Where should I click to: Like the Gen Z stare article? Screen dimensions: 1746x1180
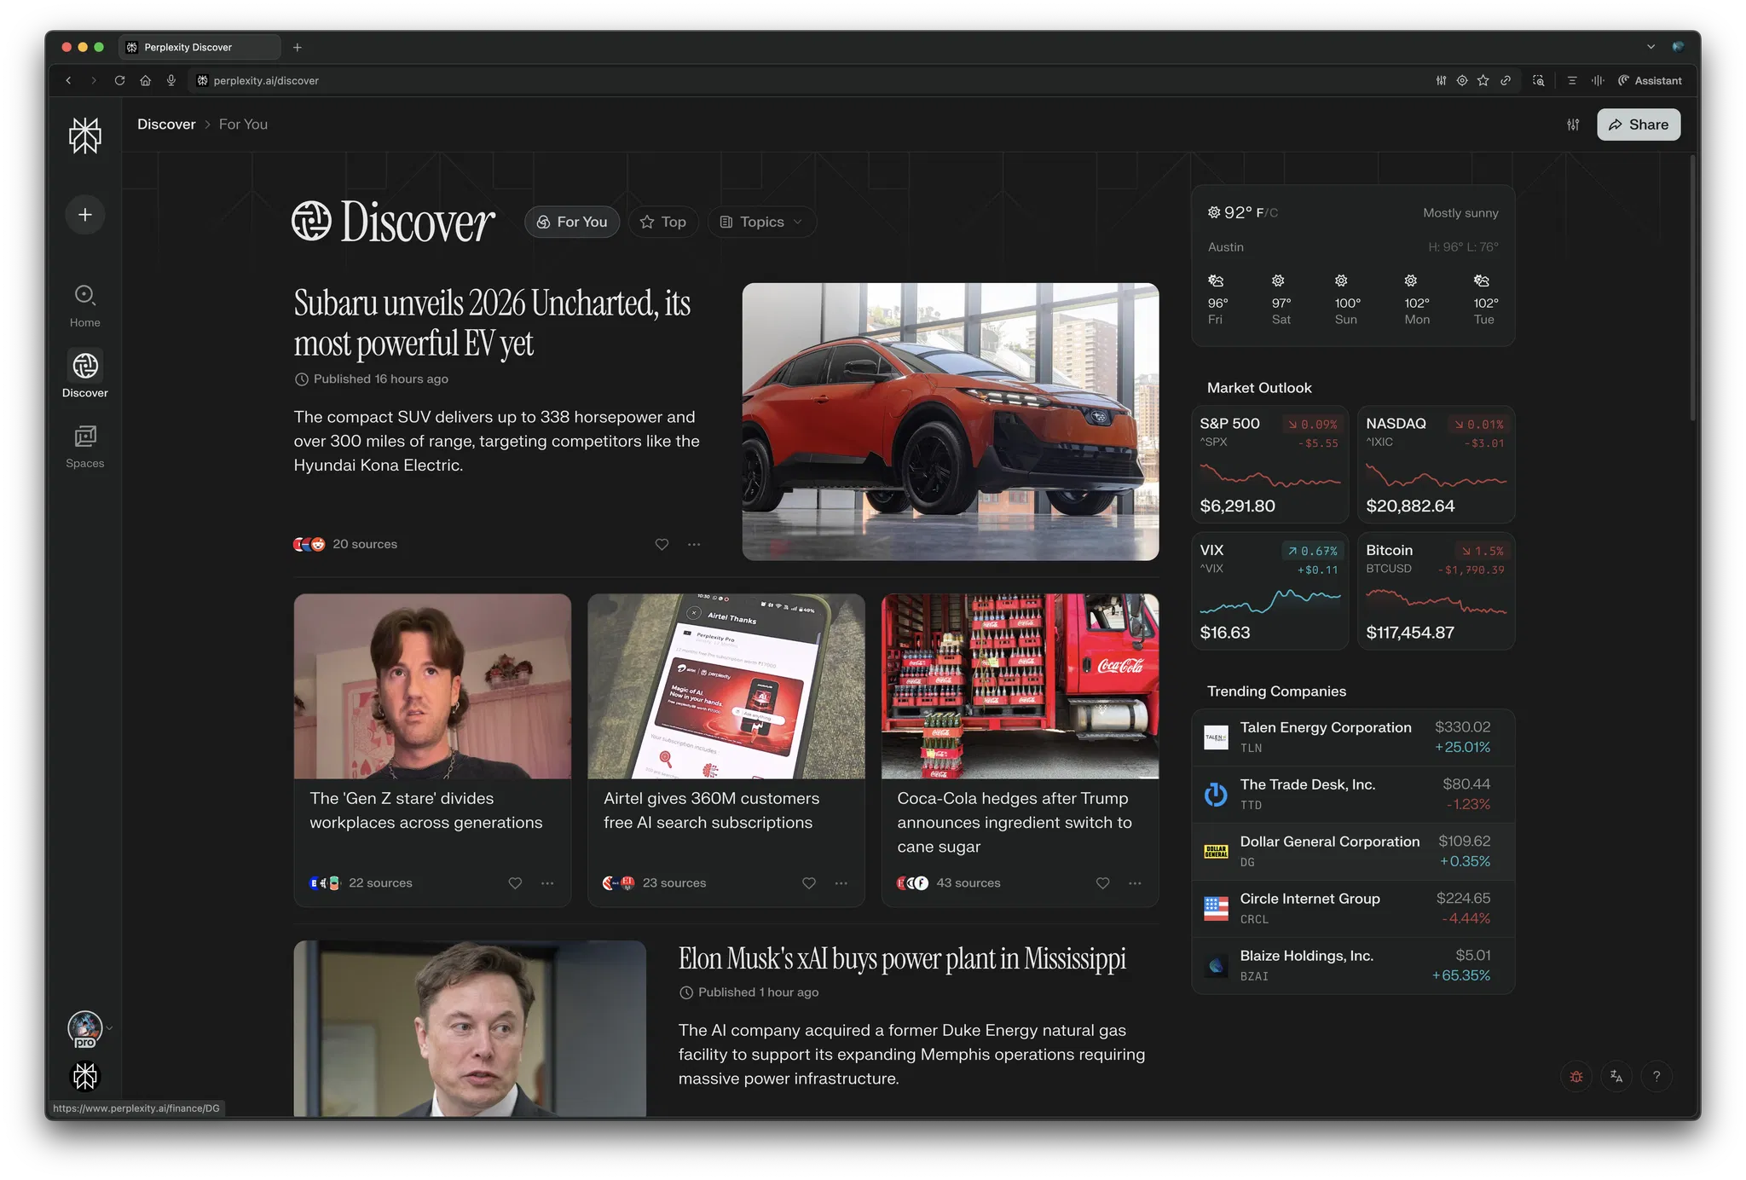click(x=515, y=882)
